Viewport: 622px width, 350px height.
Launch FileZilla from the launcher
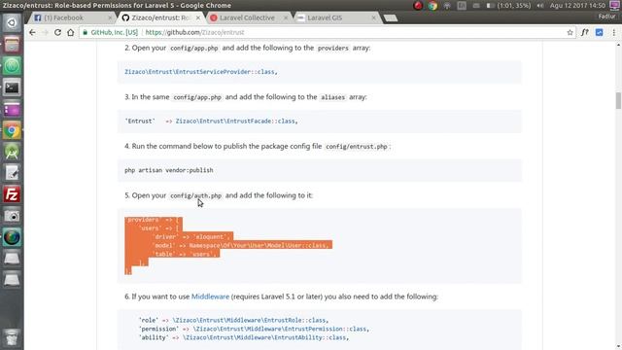pyautogui.click(x=12, y=194)
